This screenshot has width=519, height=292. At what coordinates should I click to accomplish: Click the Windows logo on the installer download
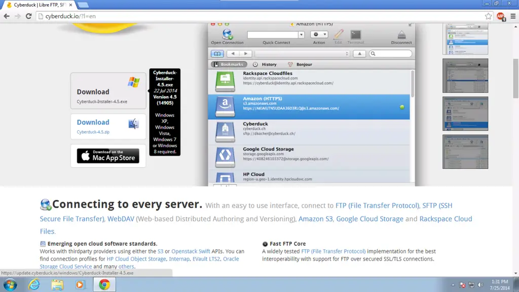coord(134,82)
